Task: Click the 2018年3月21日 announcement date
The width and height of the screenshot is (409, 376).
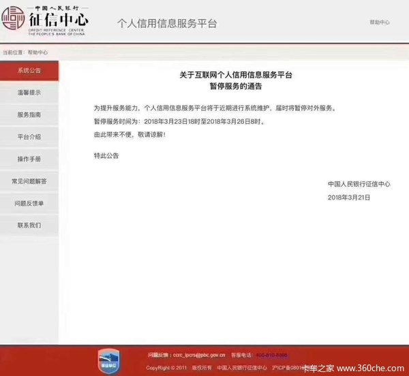Action: tap(348, 197)
